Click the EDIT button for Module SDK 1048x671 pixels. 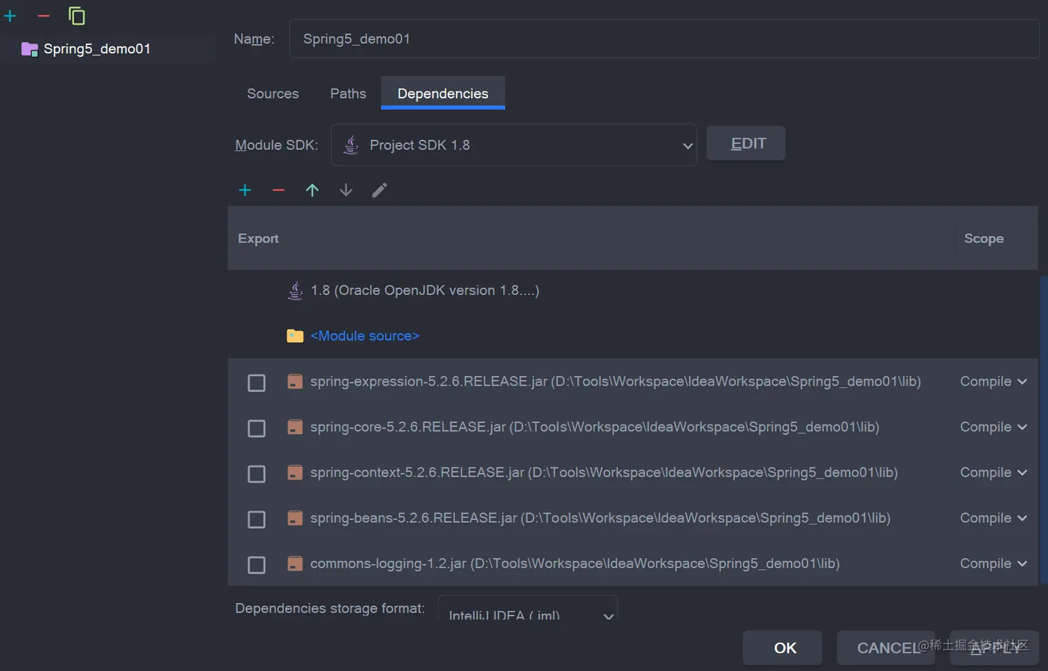[746, 143]
